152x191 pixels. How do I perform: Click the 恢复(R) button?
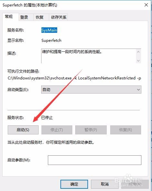coord(126,130)
